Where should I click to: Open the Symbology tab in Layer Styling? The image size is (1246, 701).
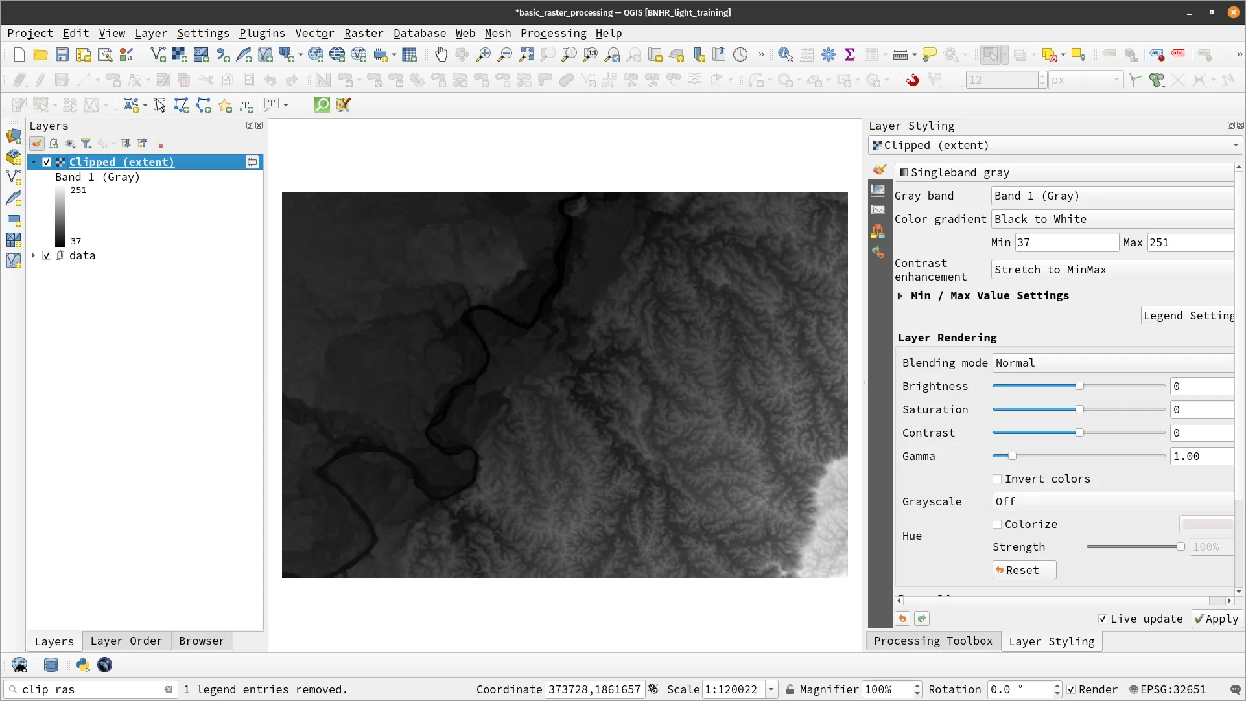click(x=879, y=170)
